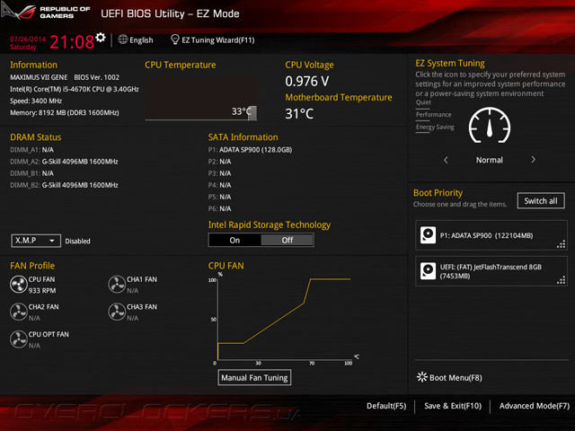Screen dimensions: 575x431
Task: Click the CHA1 FAN fan icon
Action: point(117,285)
